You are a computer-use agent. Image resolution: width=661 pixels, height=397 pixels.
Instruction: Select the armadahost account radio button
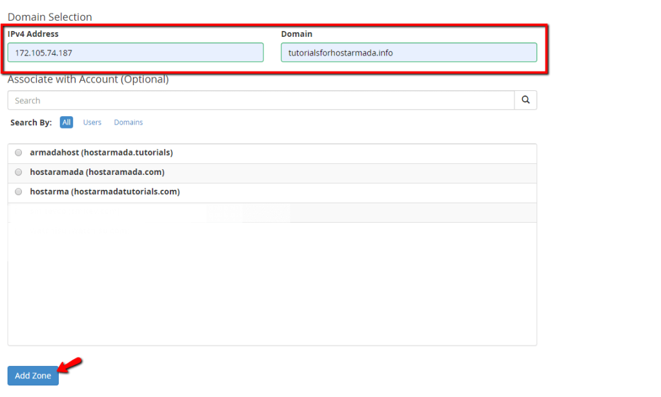coord(19,152)
